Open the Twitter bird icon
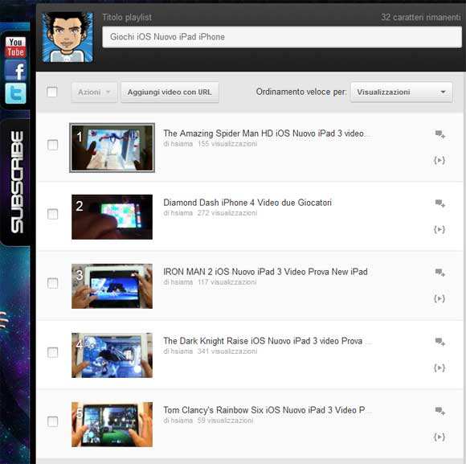466x464 pixels. tap(15, 93)
